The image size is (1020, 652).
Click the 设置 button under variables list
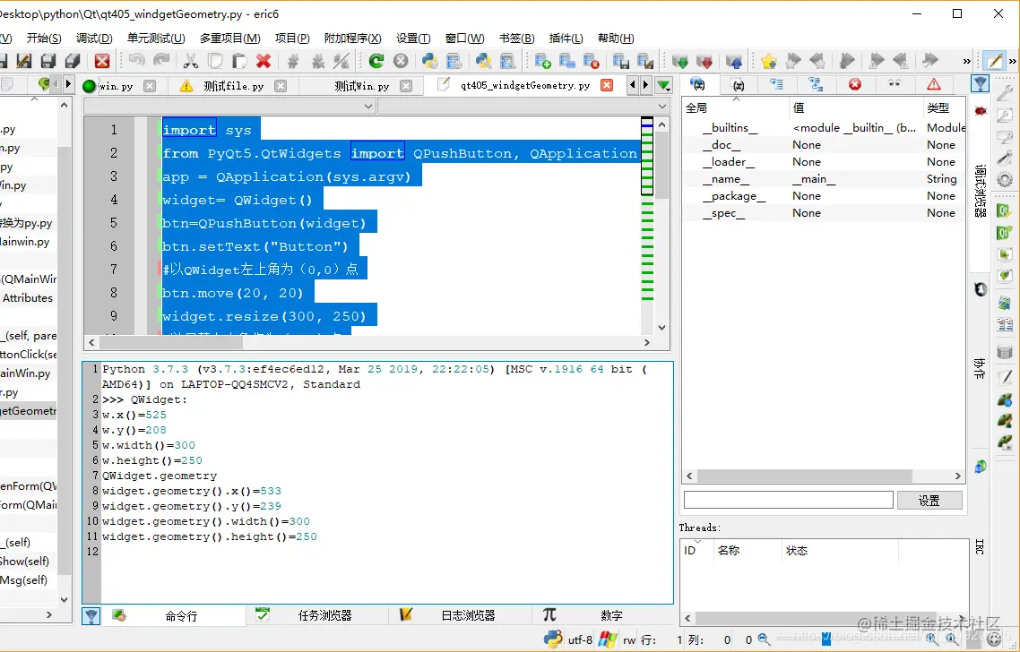click(x=929, y=500)
